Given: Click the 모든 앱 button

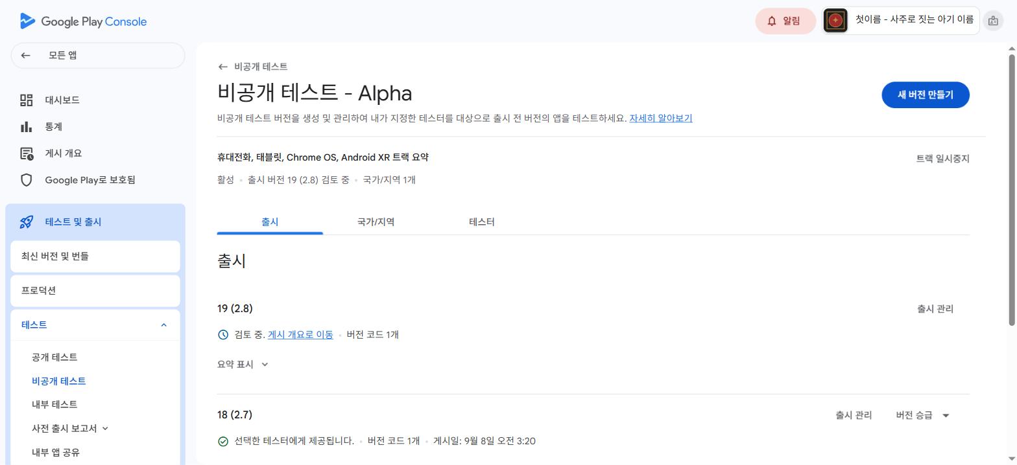Looking at the screenshot, I should [98, 56].
